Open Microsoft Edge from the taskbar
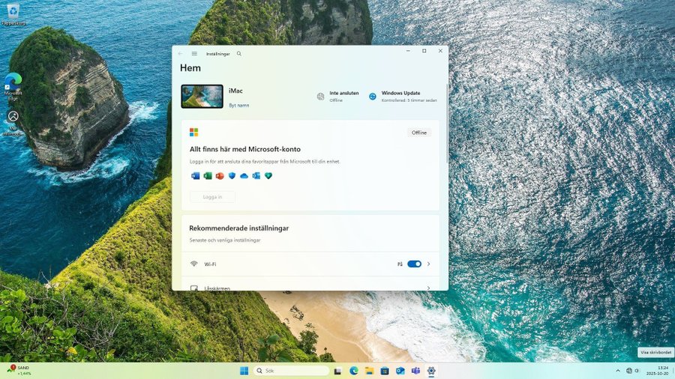 (x=353, y=371)
